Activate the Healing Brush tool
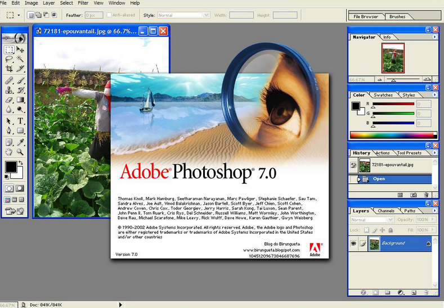The image size is (444, 308). (x=9, y=80)
